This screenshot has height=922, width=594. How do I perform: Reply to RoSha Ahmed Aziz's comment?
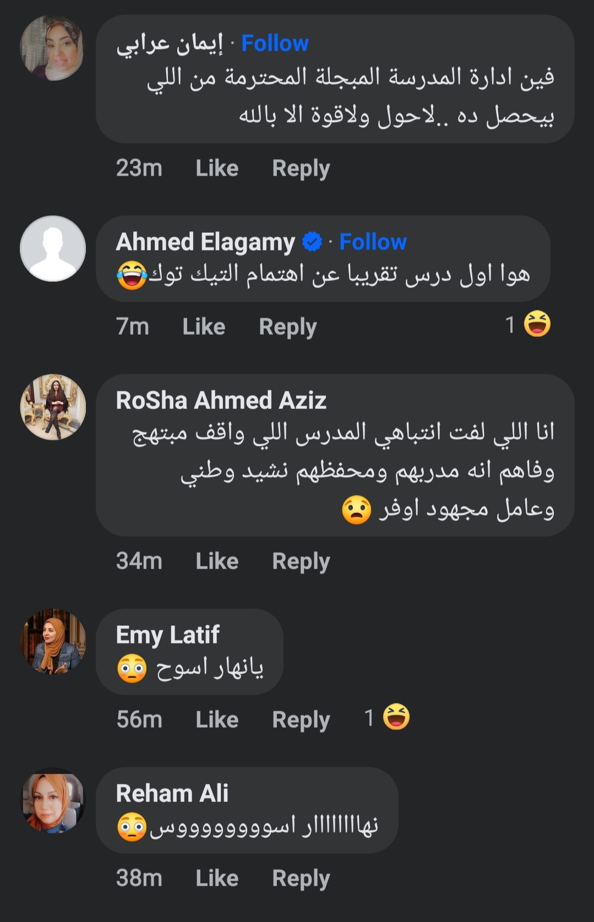pos(301,561)
